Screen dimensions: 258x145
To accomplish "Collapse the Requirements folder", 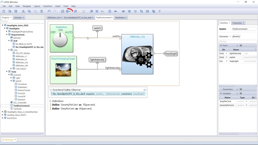I will pyautogui.click(x=7, y=35).
